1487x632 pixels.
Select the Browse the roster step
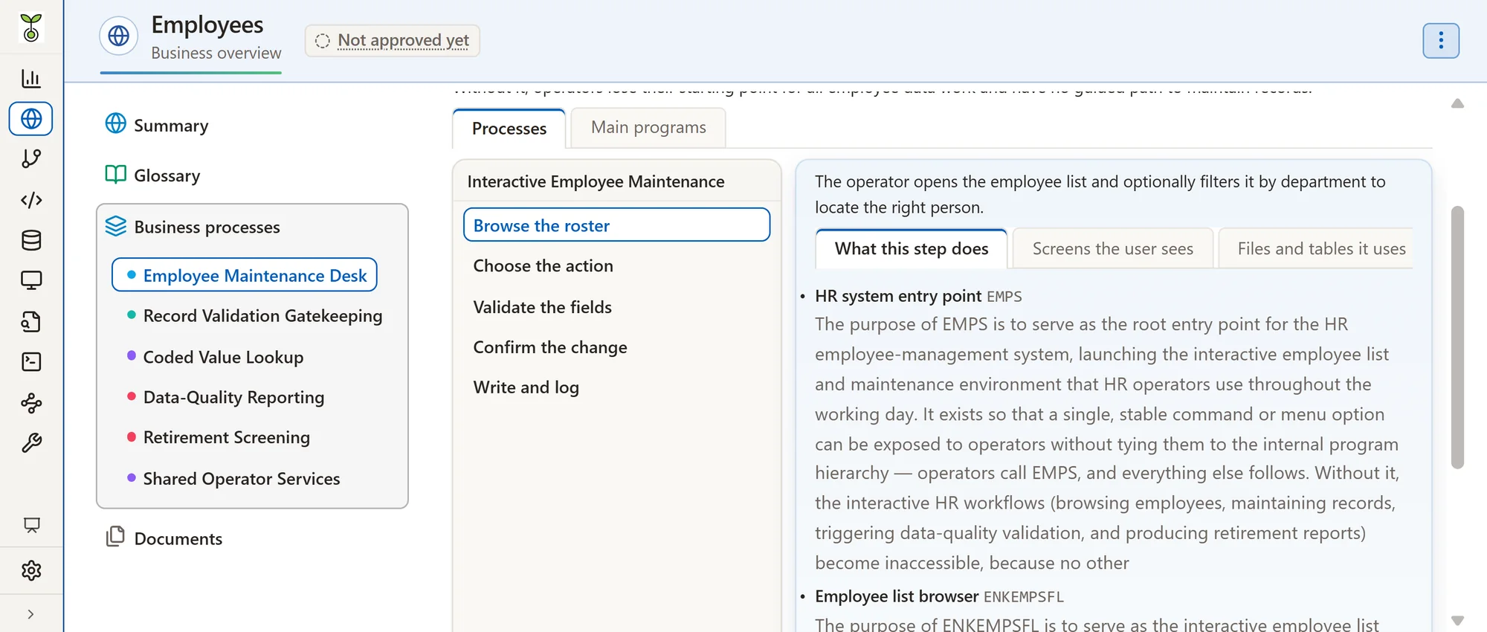(616, 225)
